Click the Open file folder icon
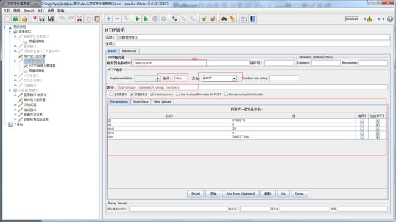 point(24,19)
